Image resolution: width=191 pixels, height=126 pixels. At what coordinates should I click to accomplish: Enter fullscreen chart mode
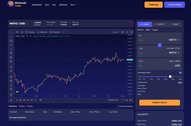[x=127, y=32]
